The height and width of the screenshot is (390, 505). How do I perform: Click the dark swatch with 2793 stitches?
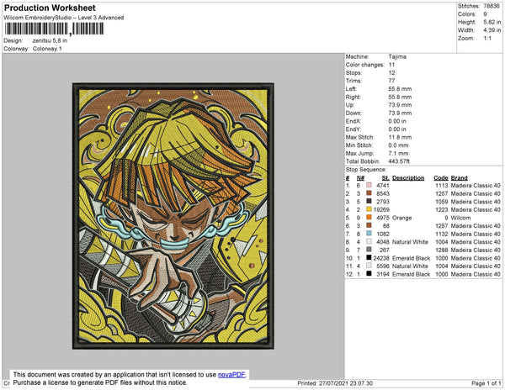[x=369, y=201]
